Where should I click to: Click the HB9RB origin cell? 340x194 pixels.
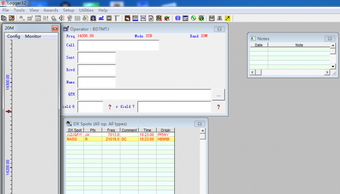click(165, 139)
